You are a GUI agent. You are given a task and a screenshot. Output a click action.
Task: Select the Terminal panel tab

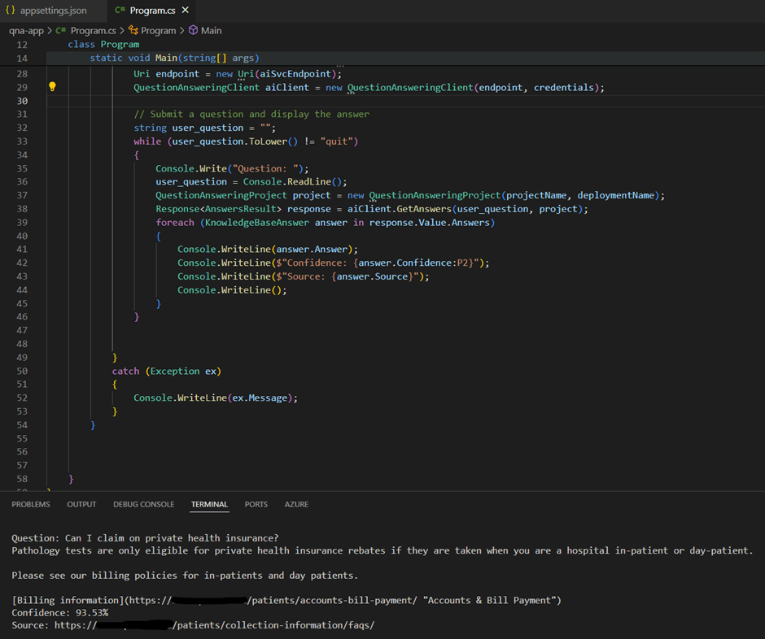[209, 504]
